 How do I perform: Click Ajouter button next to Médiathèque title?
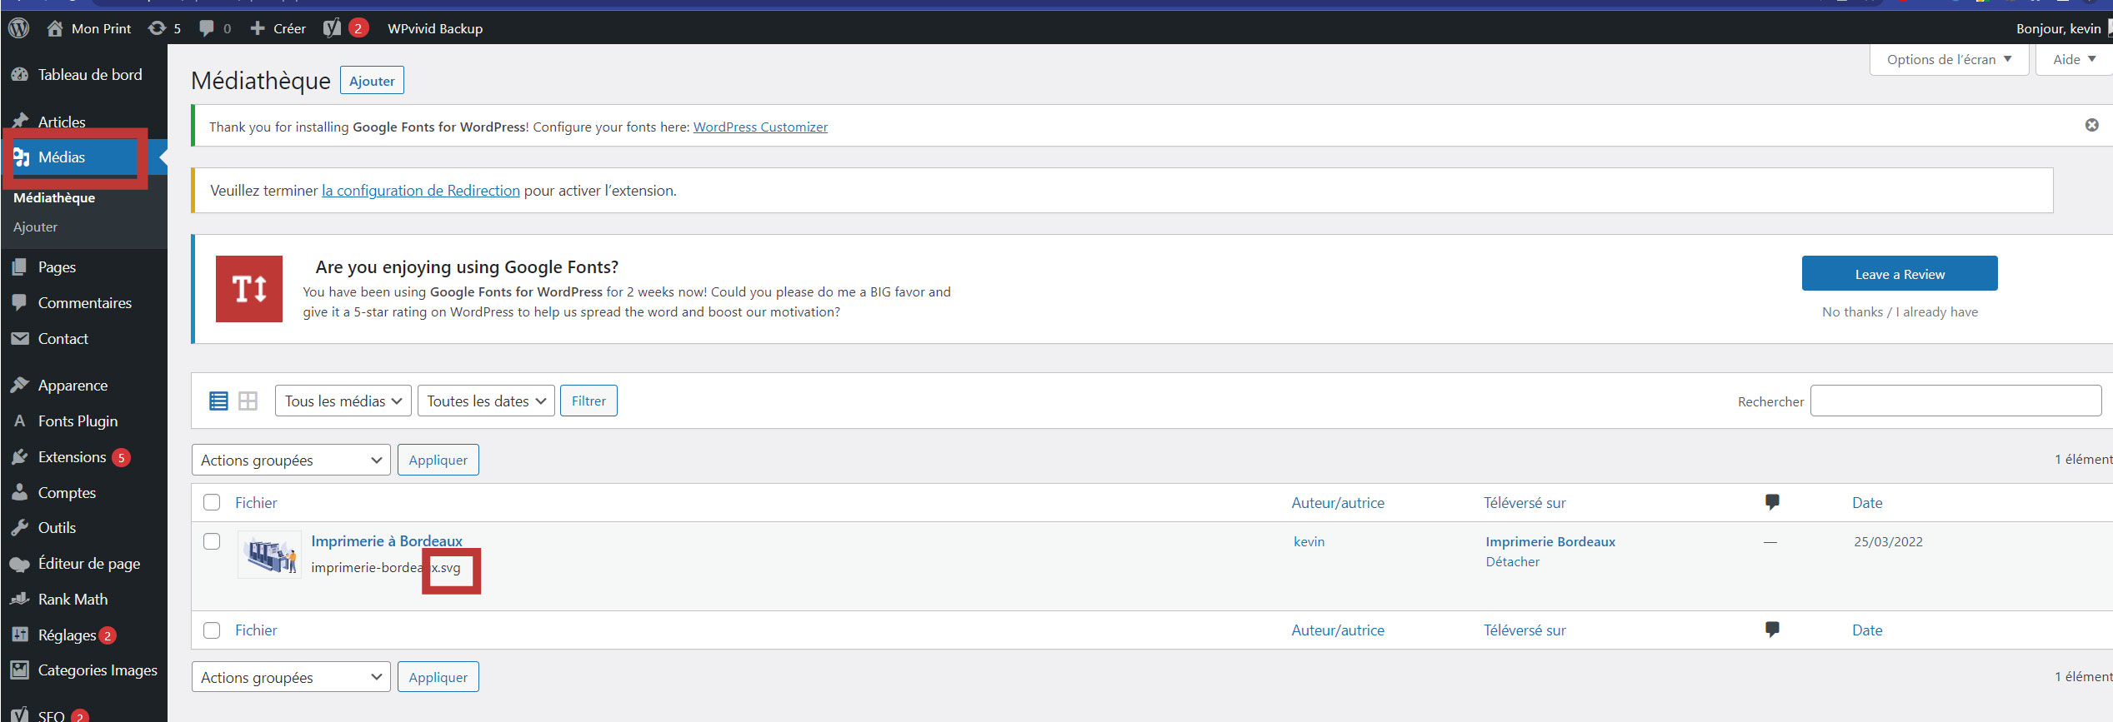(372, 81)
